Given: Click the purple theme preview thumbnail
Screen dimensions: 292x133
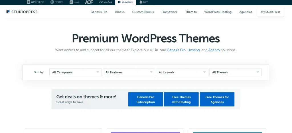Looking at the screenshot, I should point(145,132).
